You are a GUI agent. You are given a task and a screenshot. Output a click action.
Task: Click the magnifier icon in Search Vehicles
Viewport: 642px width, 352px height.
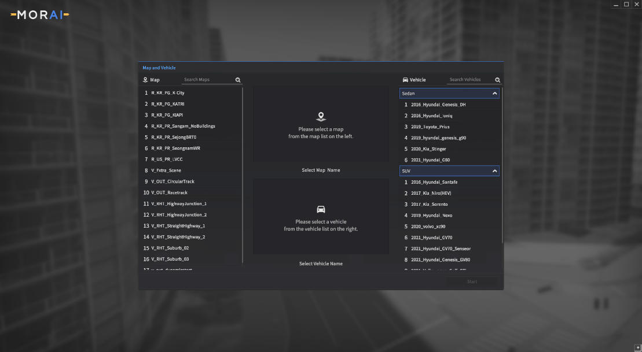point(497,80)
